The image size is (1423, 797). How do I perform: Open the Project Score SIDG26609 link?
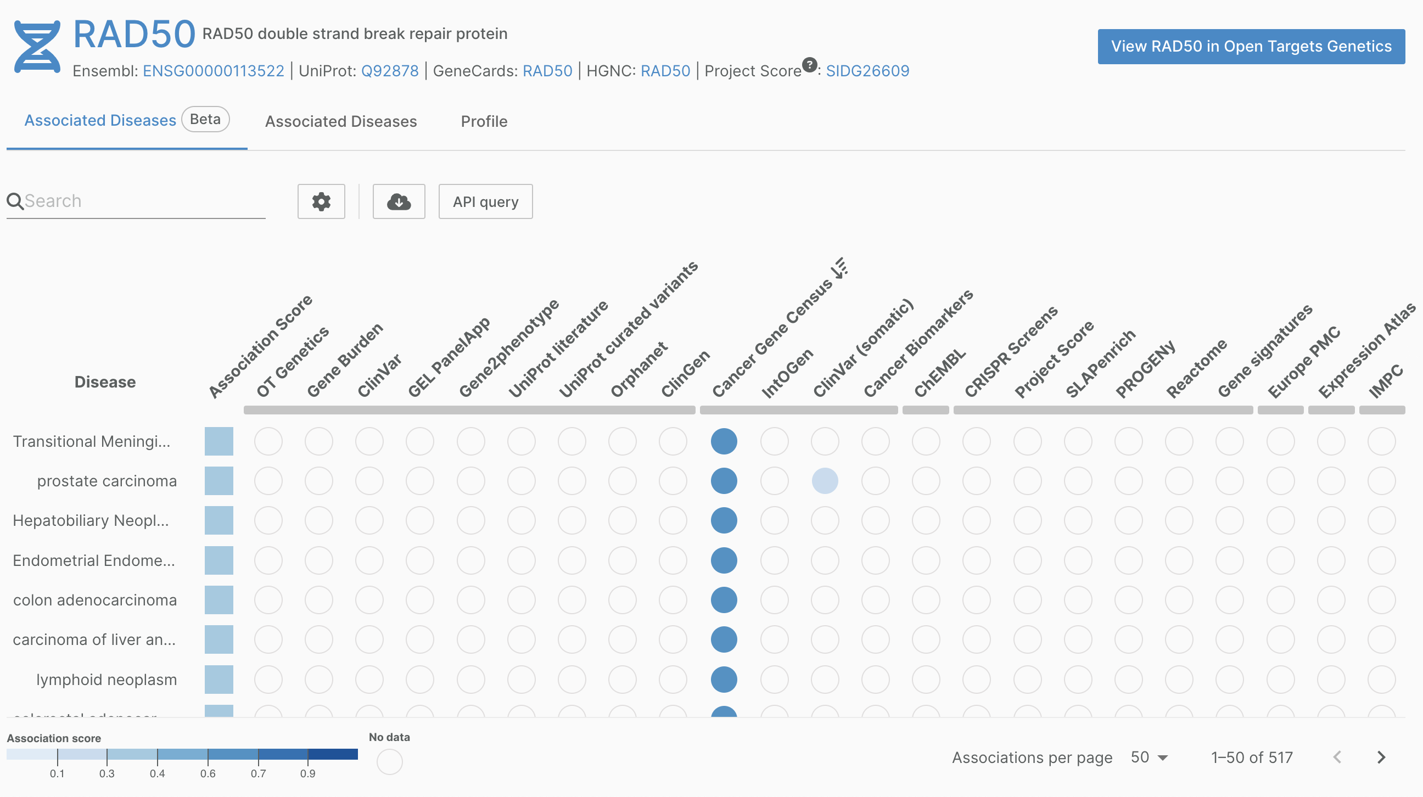(x=867, y=71)
